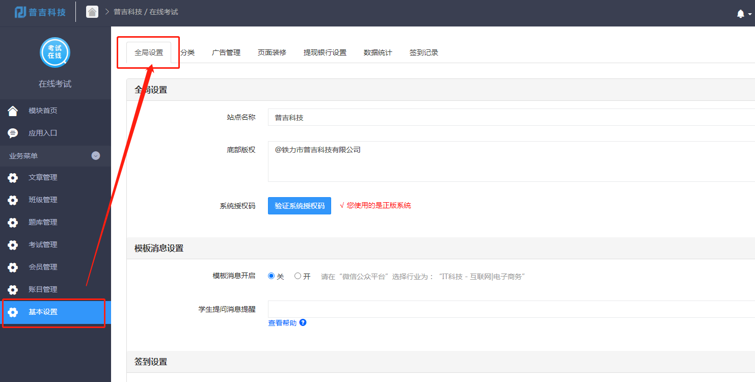The image size is (755, 382).
Task: Switch to the 全局设置 tab
Action: [149, 52]
